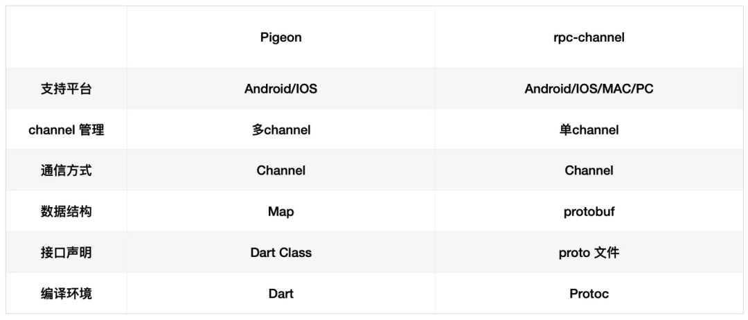
Task: Click the proto 文件 cell
Action: [589, 252]
